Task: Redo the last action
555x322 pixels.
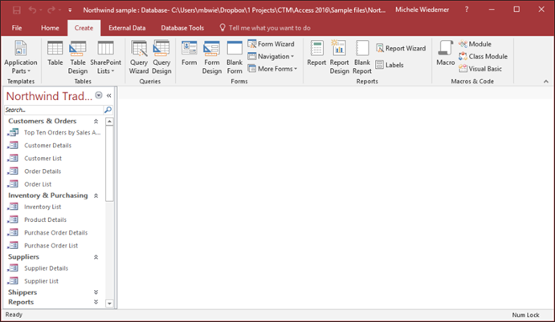Action: tap(51, 10)
